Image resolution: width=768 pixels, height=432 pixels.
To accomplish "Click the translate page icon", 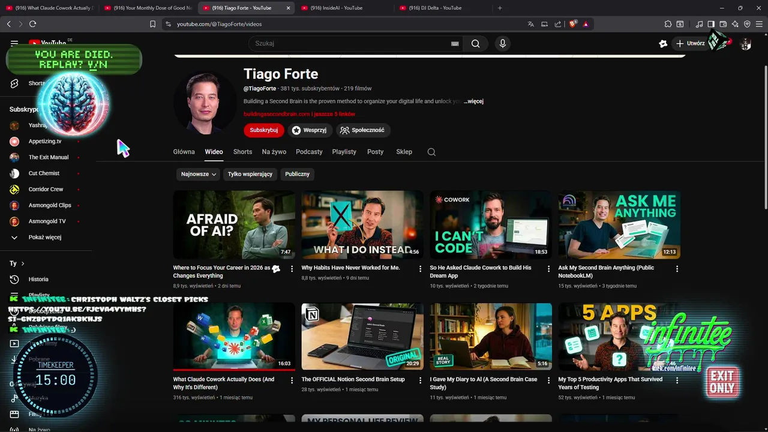I will (530, 24).
